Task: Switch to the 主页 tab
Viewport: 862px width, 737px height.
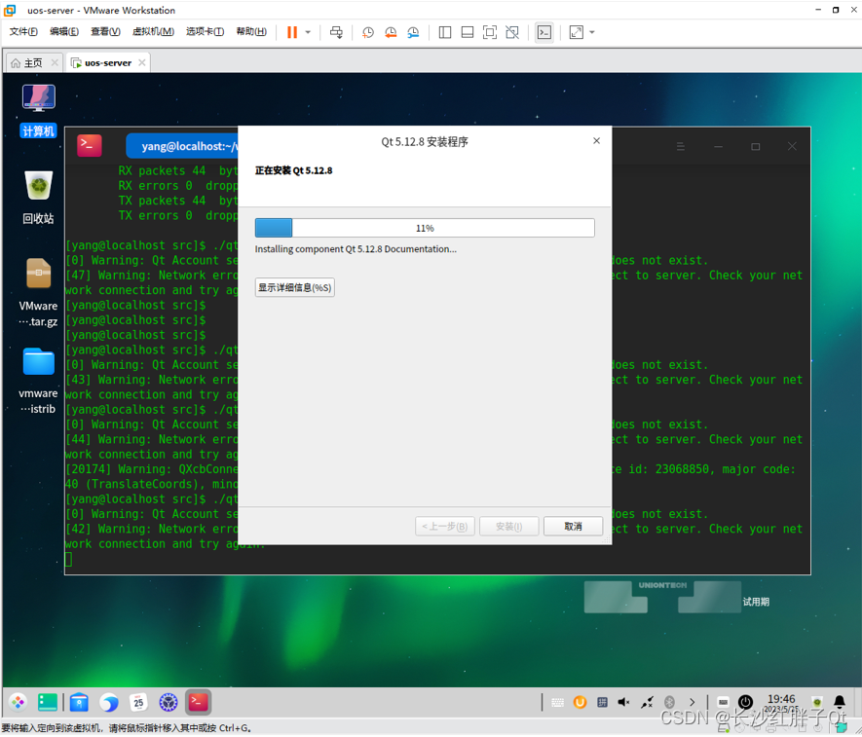Action: [x=32, y=63]
